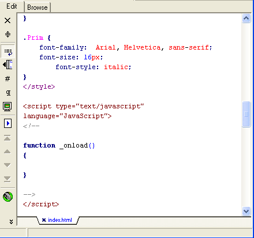This screenshot has height=238, width=254.
Task: Toggle word wrap in the editor toolbar
Action: [x=8, y=51]
